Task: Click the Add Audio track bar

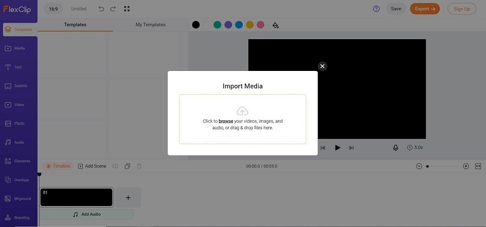Action: pos(86,215)
